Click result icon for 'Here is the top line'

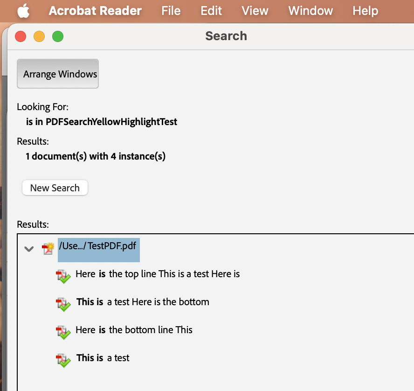[63, 276]
